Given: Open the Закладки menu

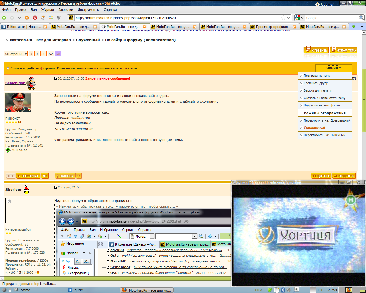Looking at the screenshot, I should (66, 9).
